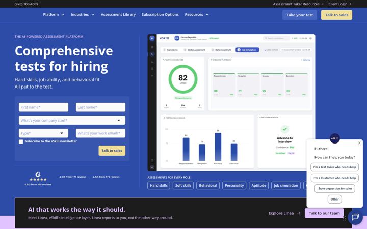
Task: Select the Behavioral Style tab in dashboard preview
Action: click(221, 50)
